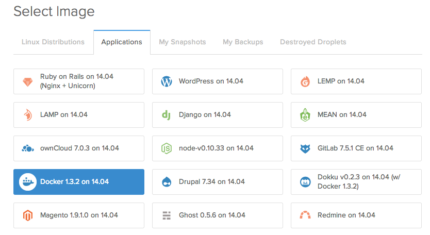Open the Destroyed Droplets tab
Viewport: 430px width, 235px height.
[x=313, y=42]
